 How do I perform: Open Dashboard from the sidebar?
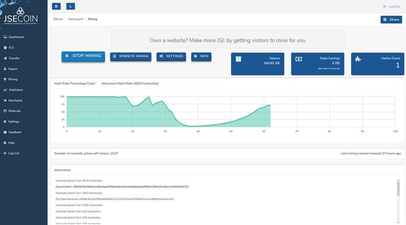point(16,37)
